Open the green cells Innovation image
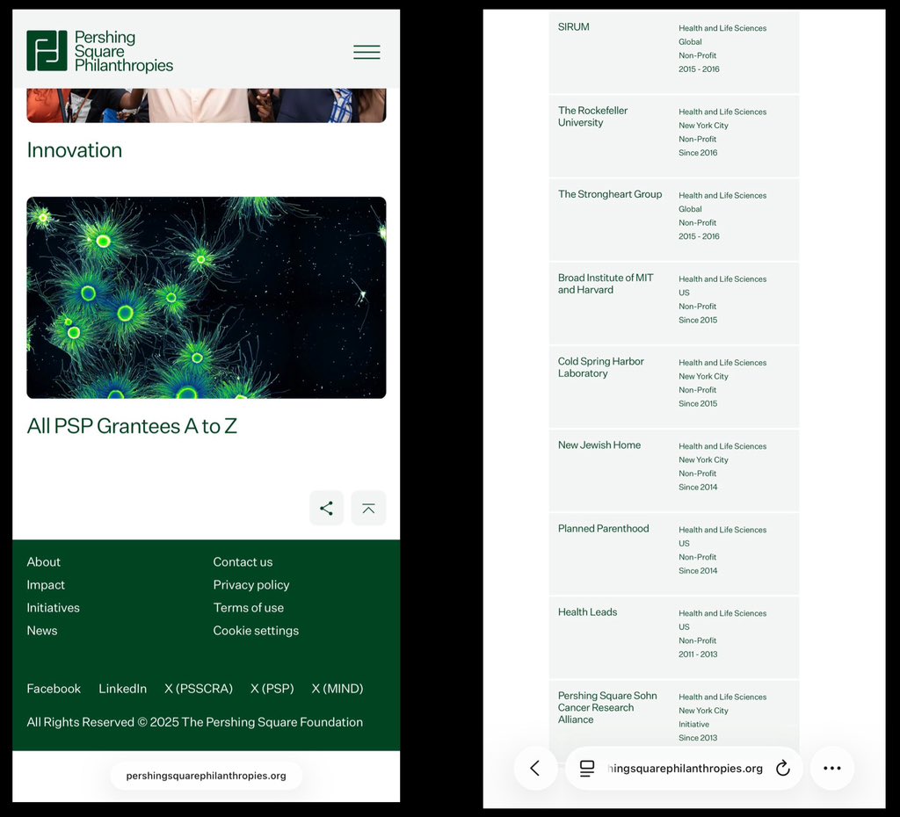This screenshot has height=817, width=900. coord(206,298)
